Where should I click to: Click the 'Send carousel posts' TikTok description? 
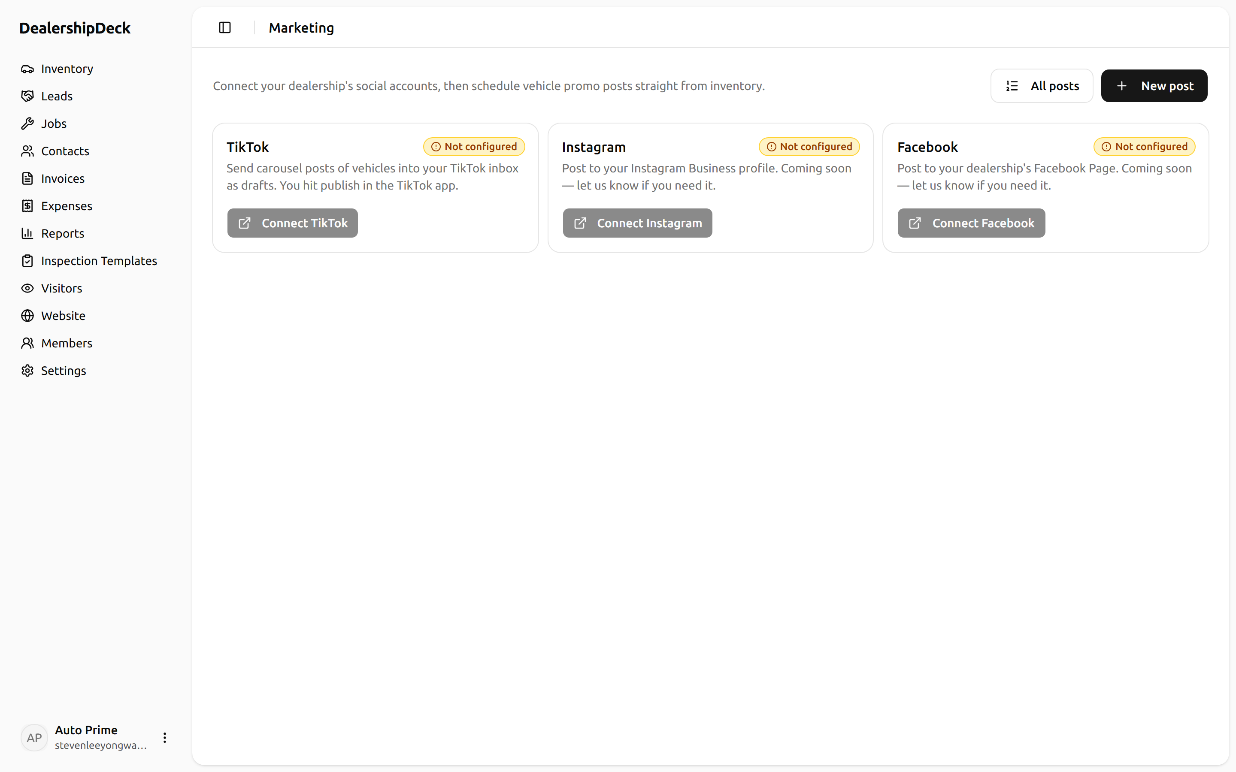[x=373, y=177]
